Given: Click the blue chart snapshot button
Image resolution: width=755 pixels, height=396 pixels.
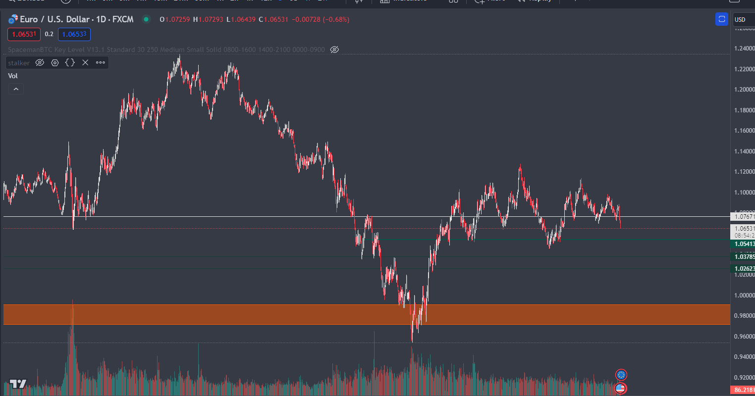Looking at the screenshot, I should [x=722, y=19].
